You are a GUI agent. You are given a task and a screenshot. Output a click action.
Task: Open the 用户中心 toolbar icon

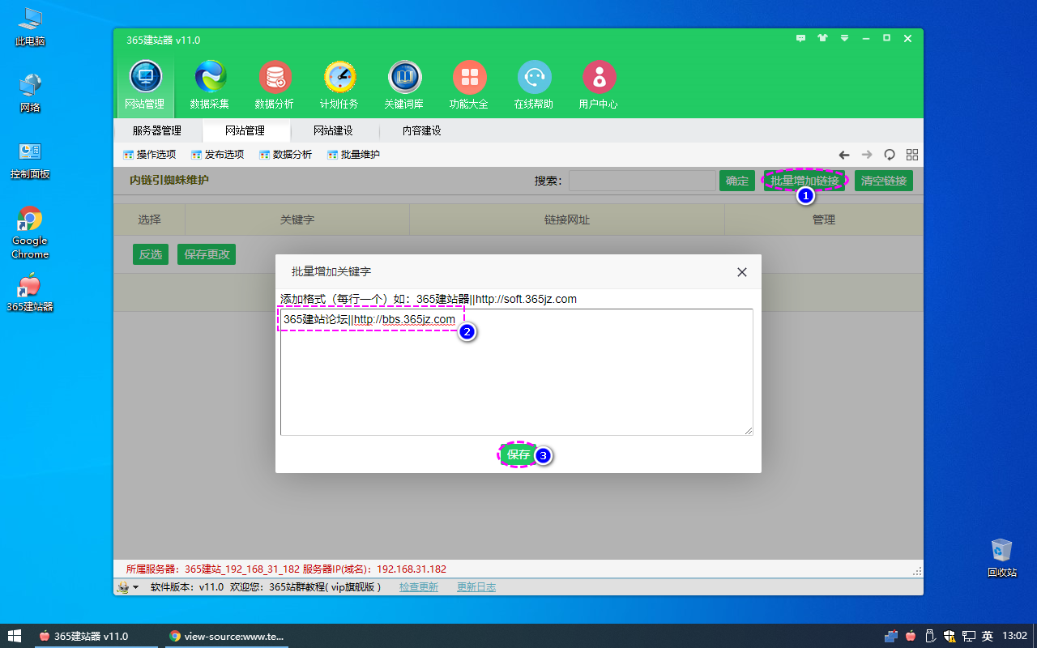pyautogui.click(x=599, y=86)
